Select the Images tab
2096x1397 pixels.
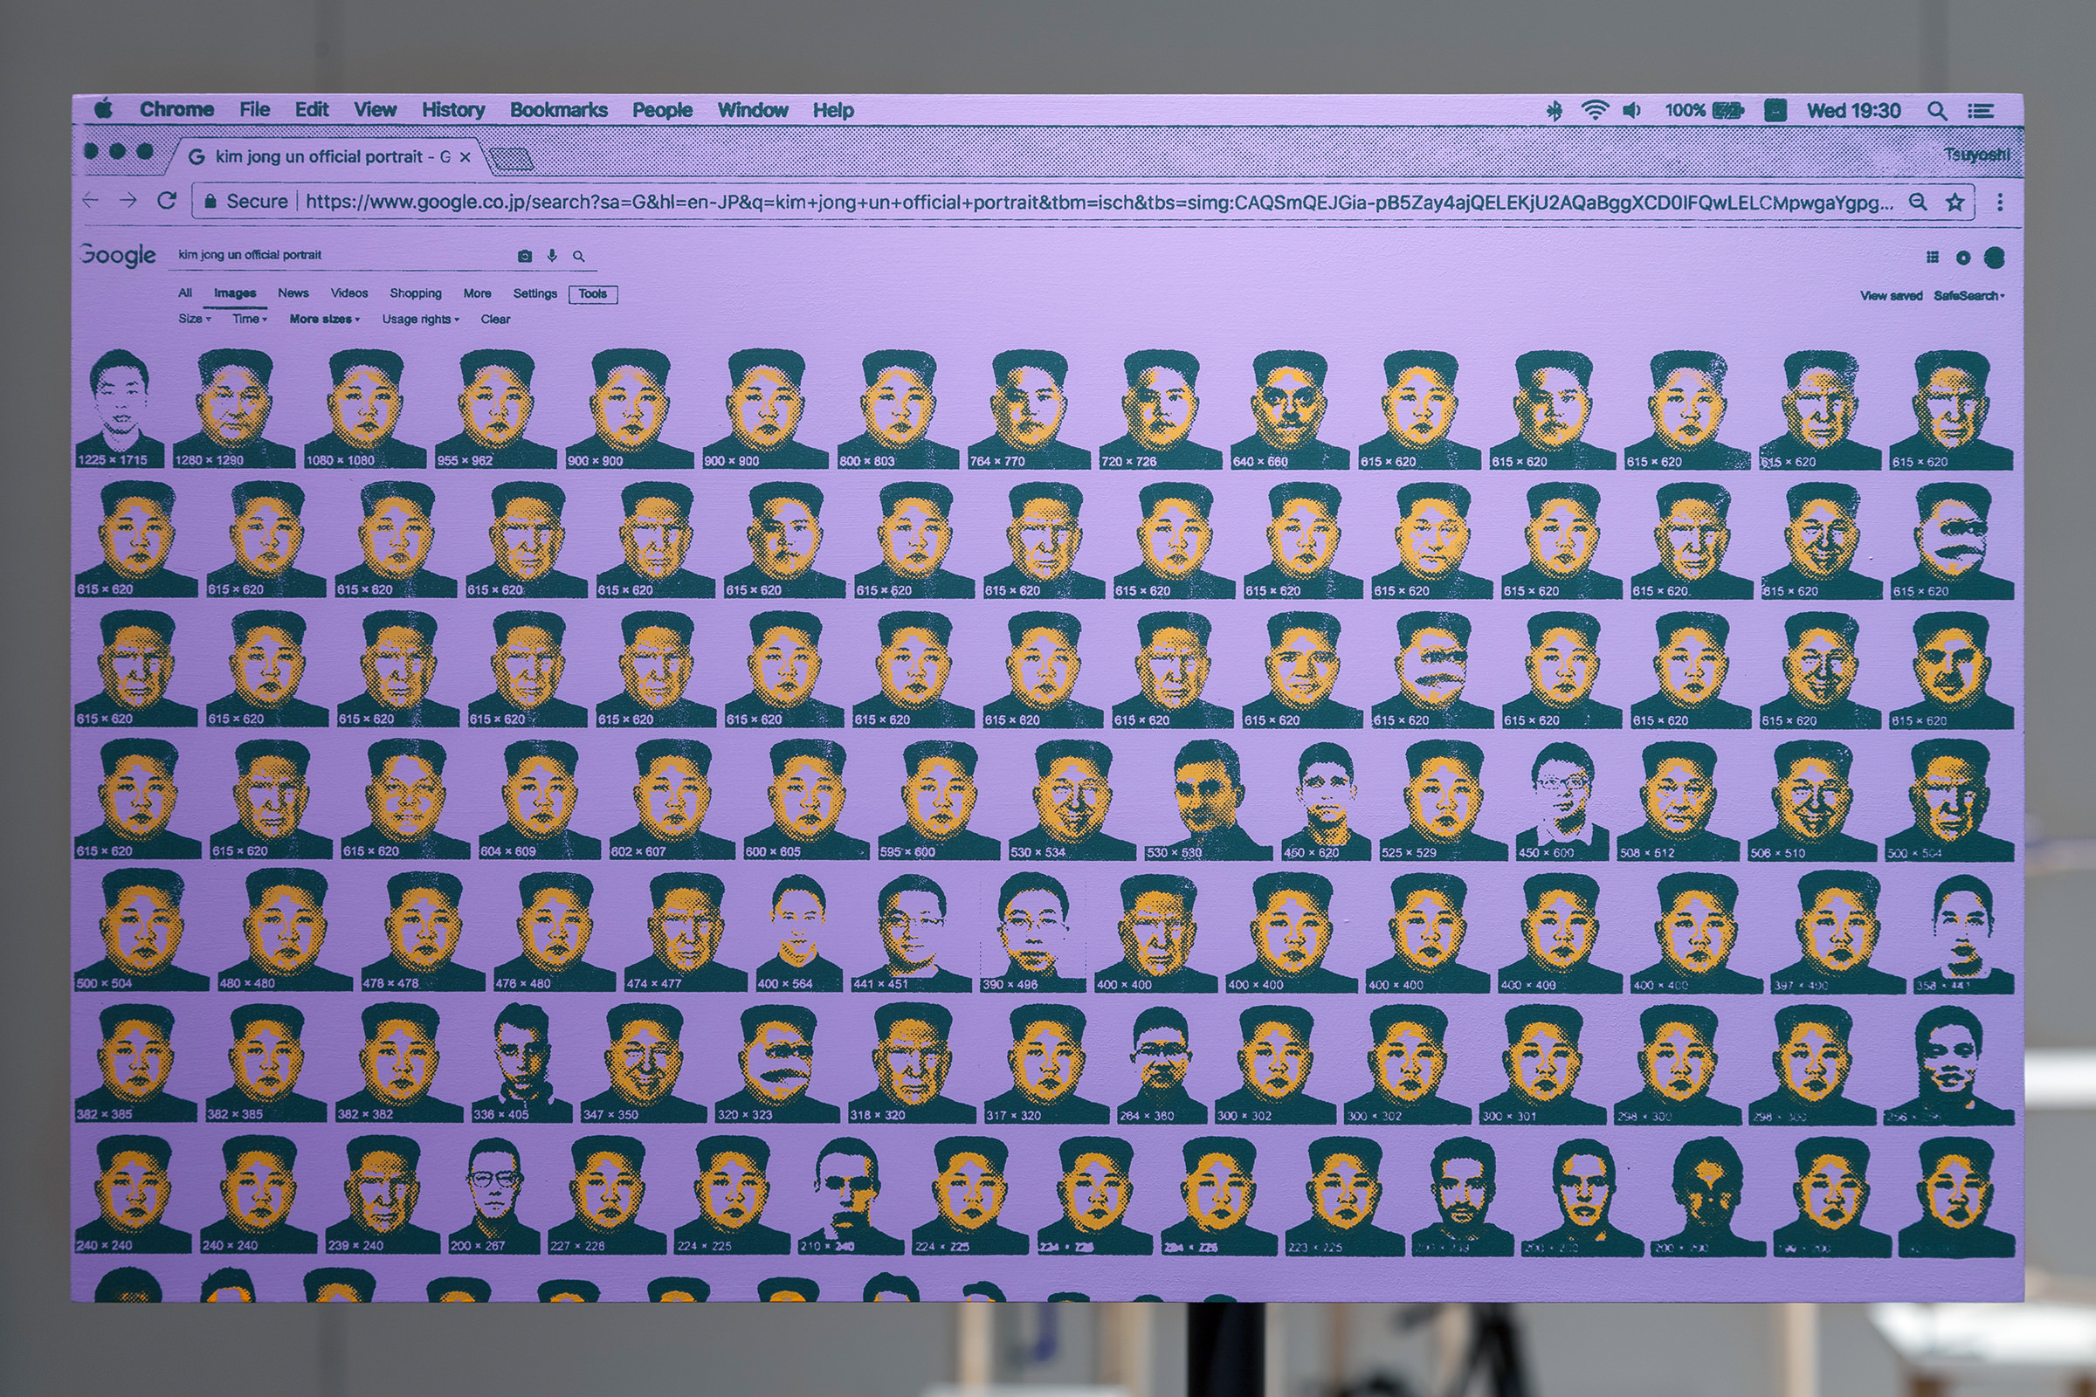(x=235, y=293)
